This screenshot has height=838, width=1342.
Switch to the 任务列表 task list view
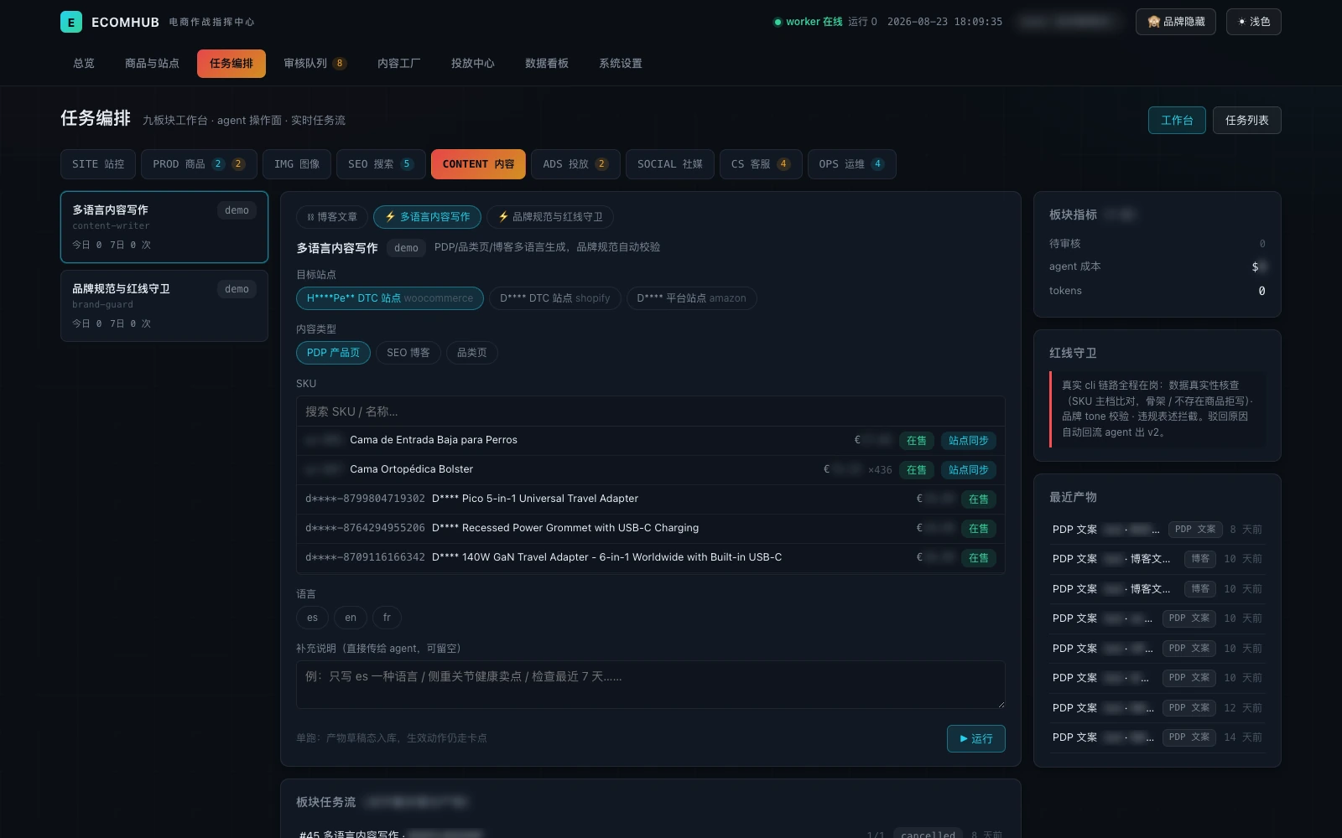tap(1246, 121)
